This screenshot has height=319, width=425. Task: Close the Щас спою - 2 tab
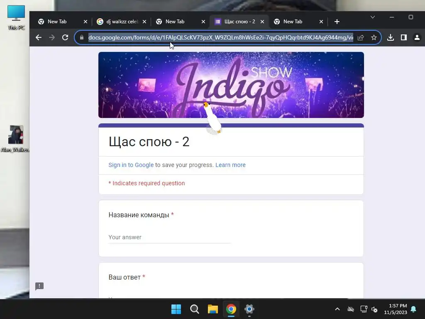click(x=262, y=22)
